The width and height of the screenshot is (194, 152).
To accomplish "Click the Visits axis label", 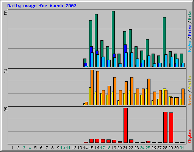I will click(189, 82).
